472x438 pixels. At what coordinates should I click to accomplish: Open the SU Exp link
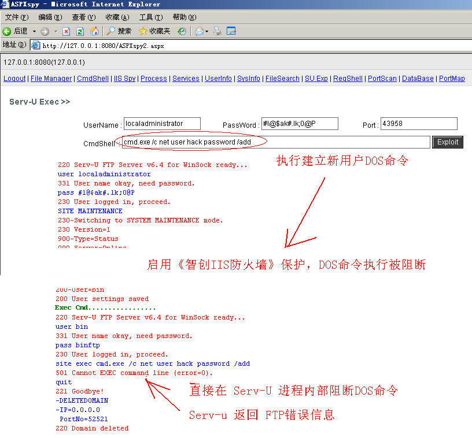pos(316,79)
